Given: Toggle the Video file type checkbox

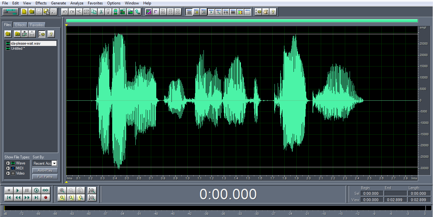Looking at the screenshot, I should [8, 173].
